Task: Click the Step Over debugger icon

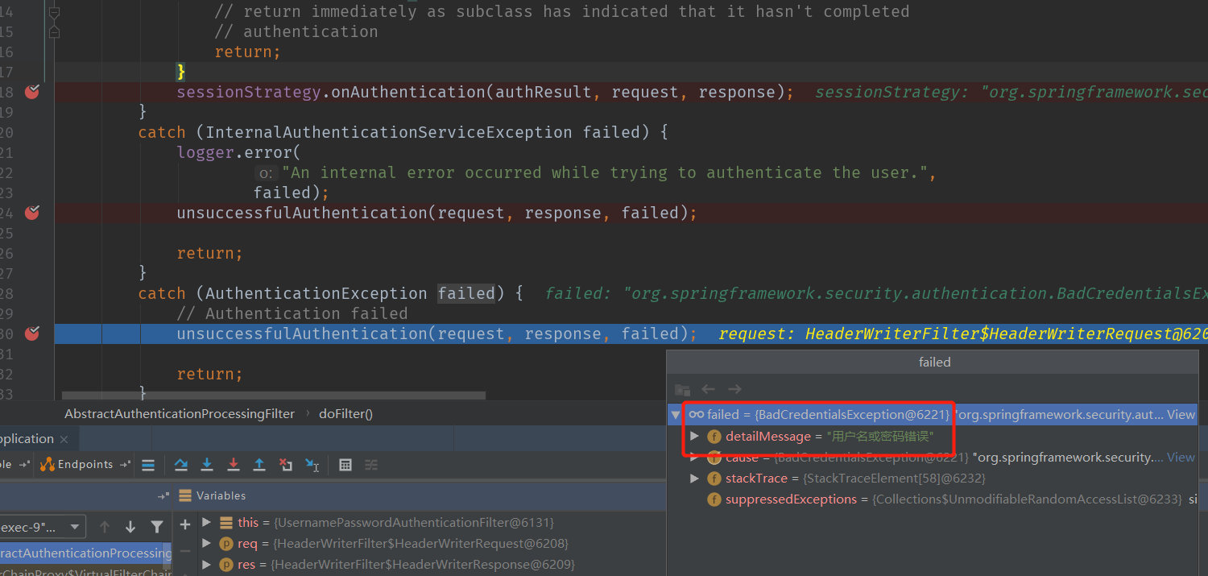Action: (x=180, y=465)
